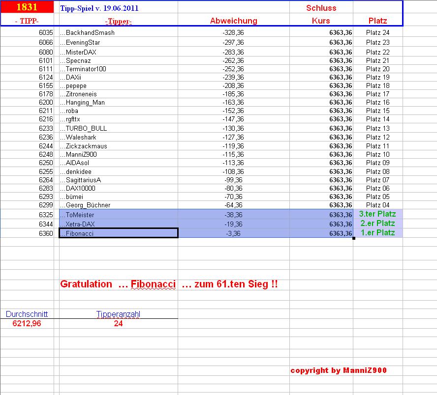This screenshot has width=437, height=395.
Task: Select the Platz 13 cell
Action: pos(377,128)
